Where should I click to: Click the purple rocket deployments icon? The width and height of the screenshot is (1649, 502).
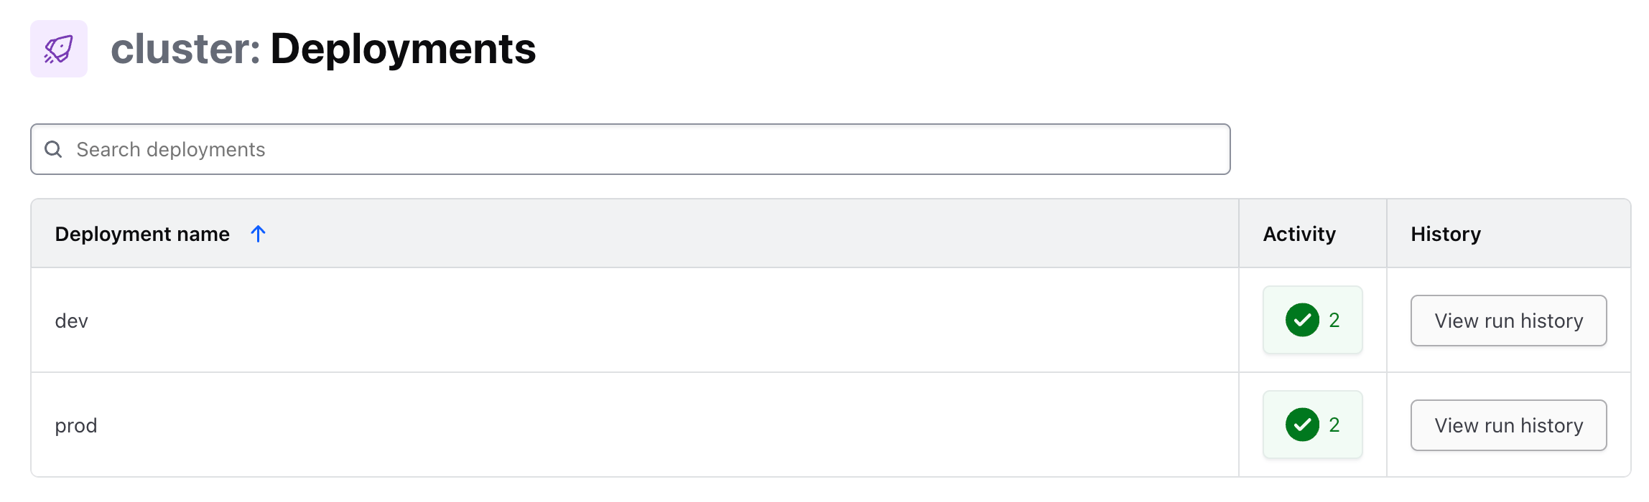pos(60,49)
